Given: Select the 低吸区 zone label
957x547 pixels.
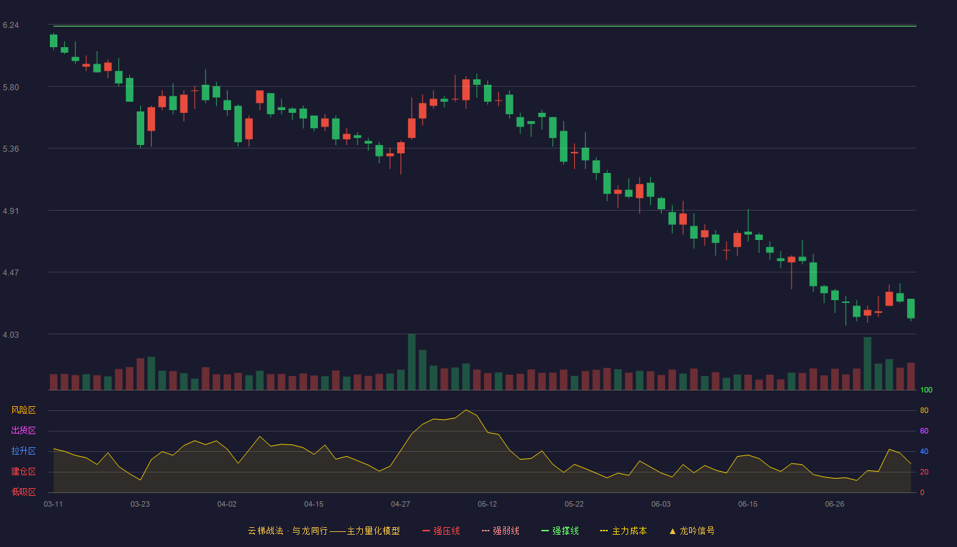Looking at the screenshot, I should tap(24, 492).
